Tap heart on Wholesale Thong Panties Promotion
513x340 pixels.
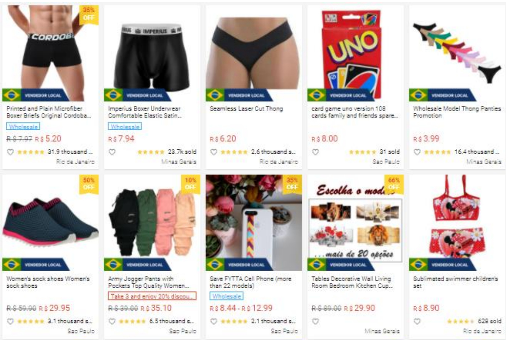[x=418, y=152]
